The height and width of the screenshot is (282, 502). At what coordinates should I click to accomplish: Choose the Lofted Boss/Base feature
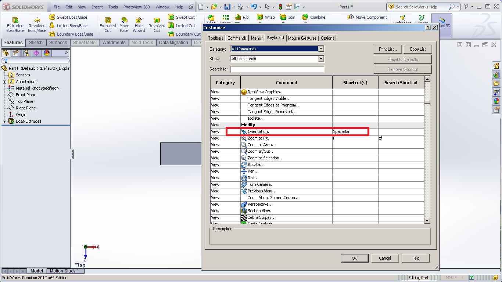(x=68, y=26)
